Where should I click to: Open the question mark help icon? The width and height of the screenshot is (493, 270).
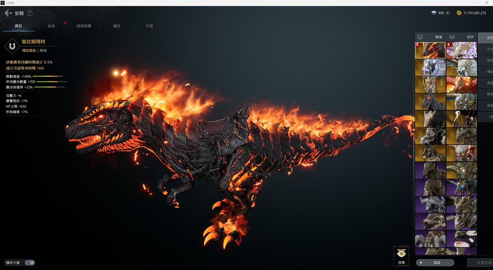tap(30, 13)
